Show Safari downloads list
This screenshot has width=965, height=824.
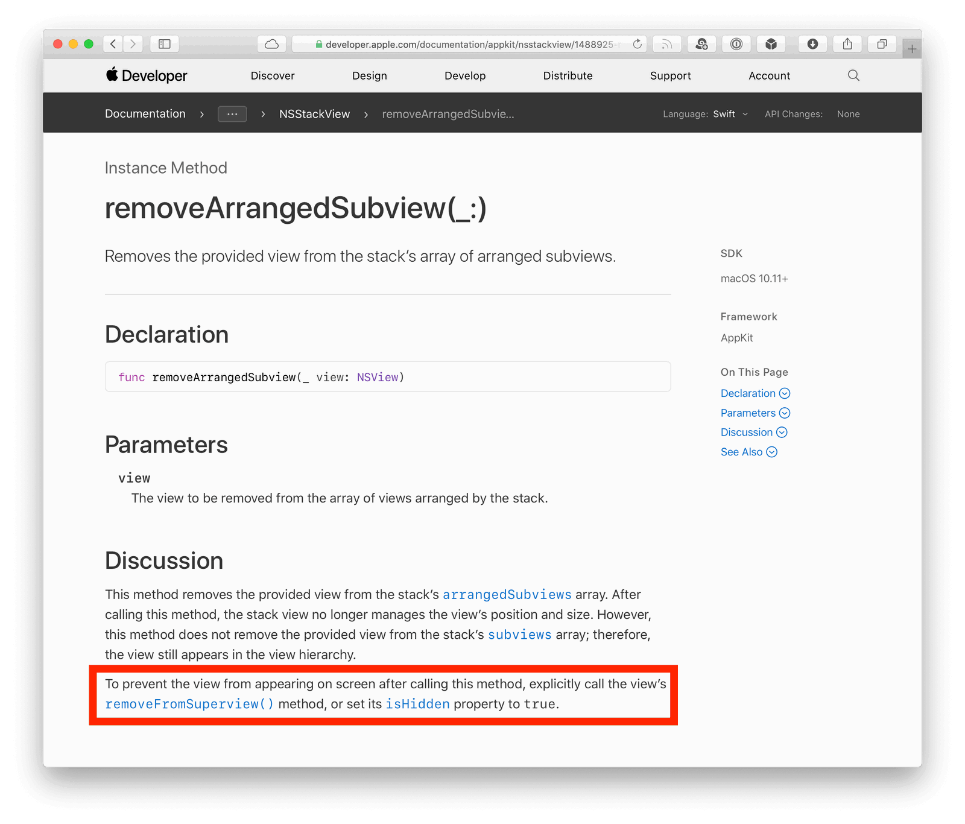pos(812,44)
